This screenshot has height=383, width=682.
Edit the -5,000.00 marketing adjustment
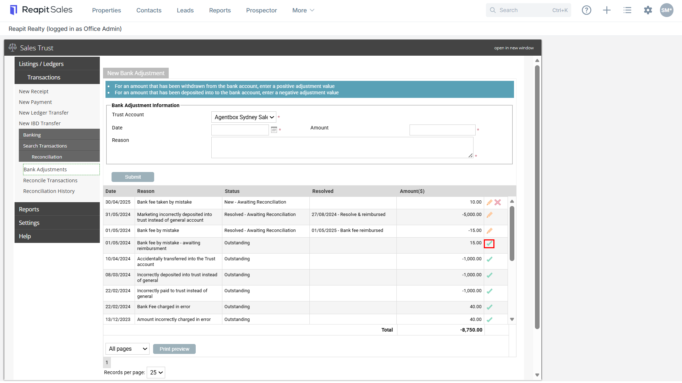pos(489,215)
